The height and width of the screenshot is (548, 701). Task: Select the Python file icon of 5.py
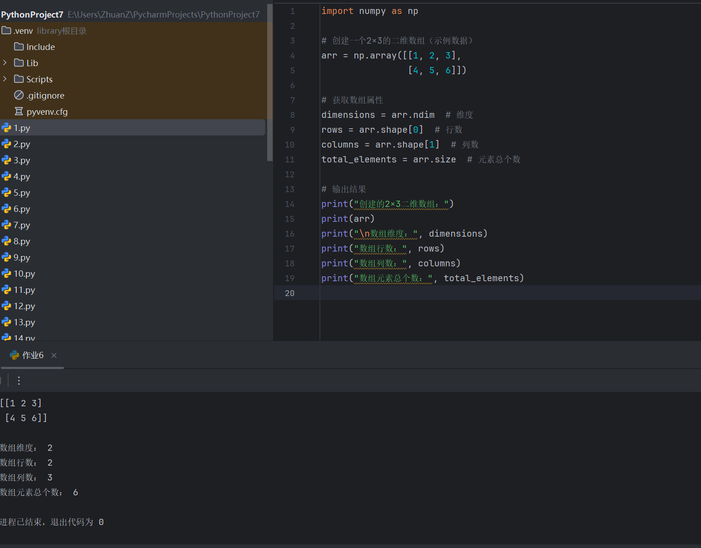(x=7, y=192)
